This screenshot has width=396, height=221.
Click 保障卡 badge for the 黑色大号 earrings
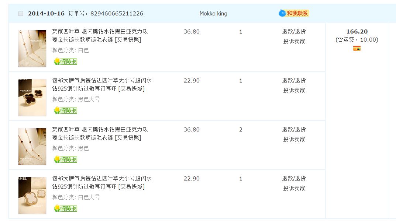coord(65,110)
